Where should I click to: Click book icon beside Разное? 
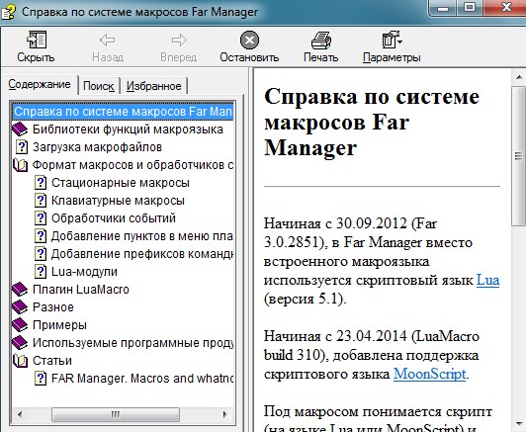[20, 306]
